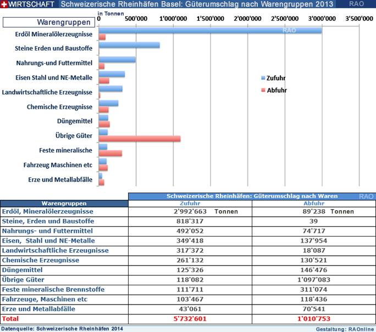Click the Warengruppen chart title box
376x332 pixels.
click(49, 22)
